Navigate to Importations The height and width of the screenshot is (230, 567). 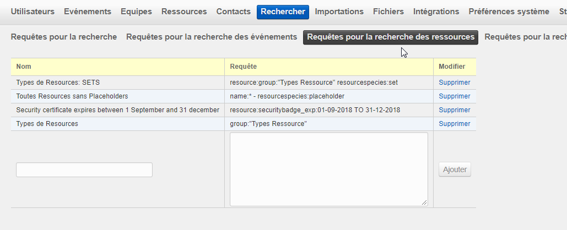pos(339,12)
